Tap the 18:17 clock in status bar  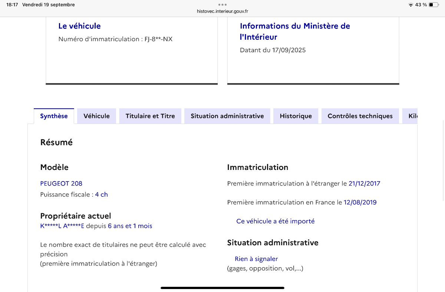coord(12,5)
